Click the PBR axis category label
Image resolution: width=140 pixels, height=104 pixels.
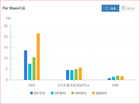point(115,85)
